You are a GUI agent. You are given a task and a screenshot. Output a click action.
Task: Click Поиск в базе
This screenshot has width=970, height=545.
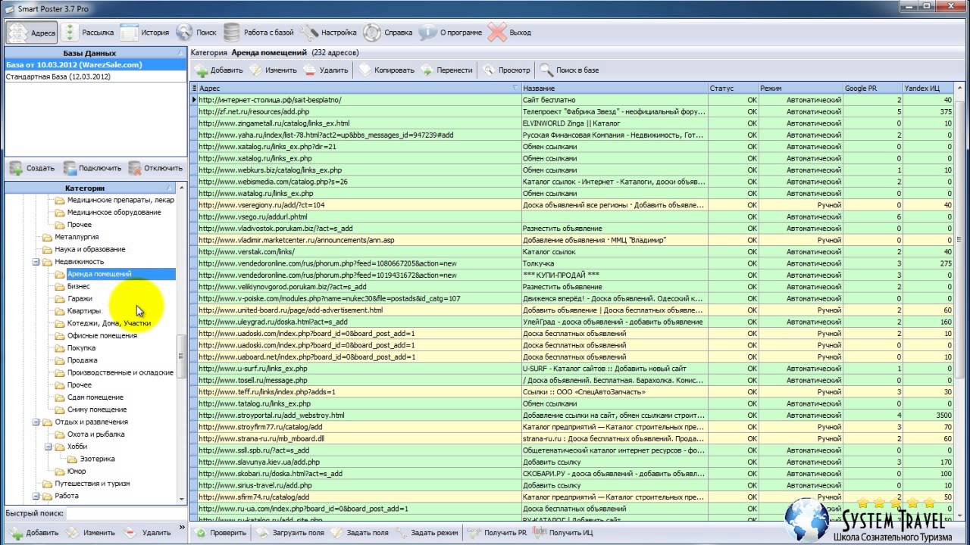pos(569,70)
